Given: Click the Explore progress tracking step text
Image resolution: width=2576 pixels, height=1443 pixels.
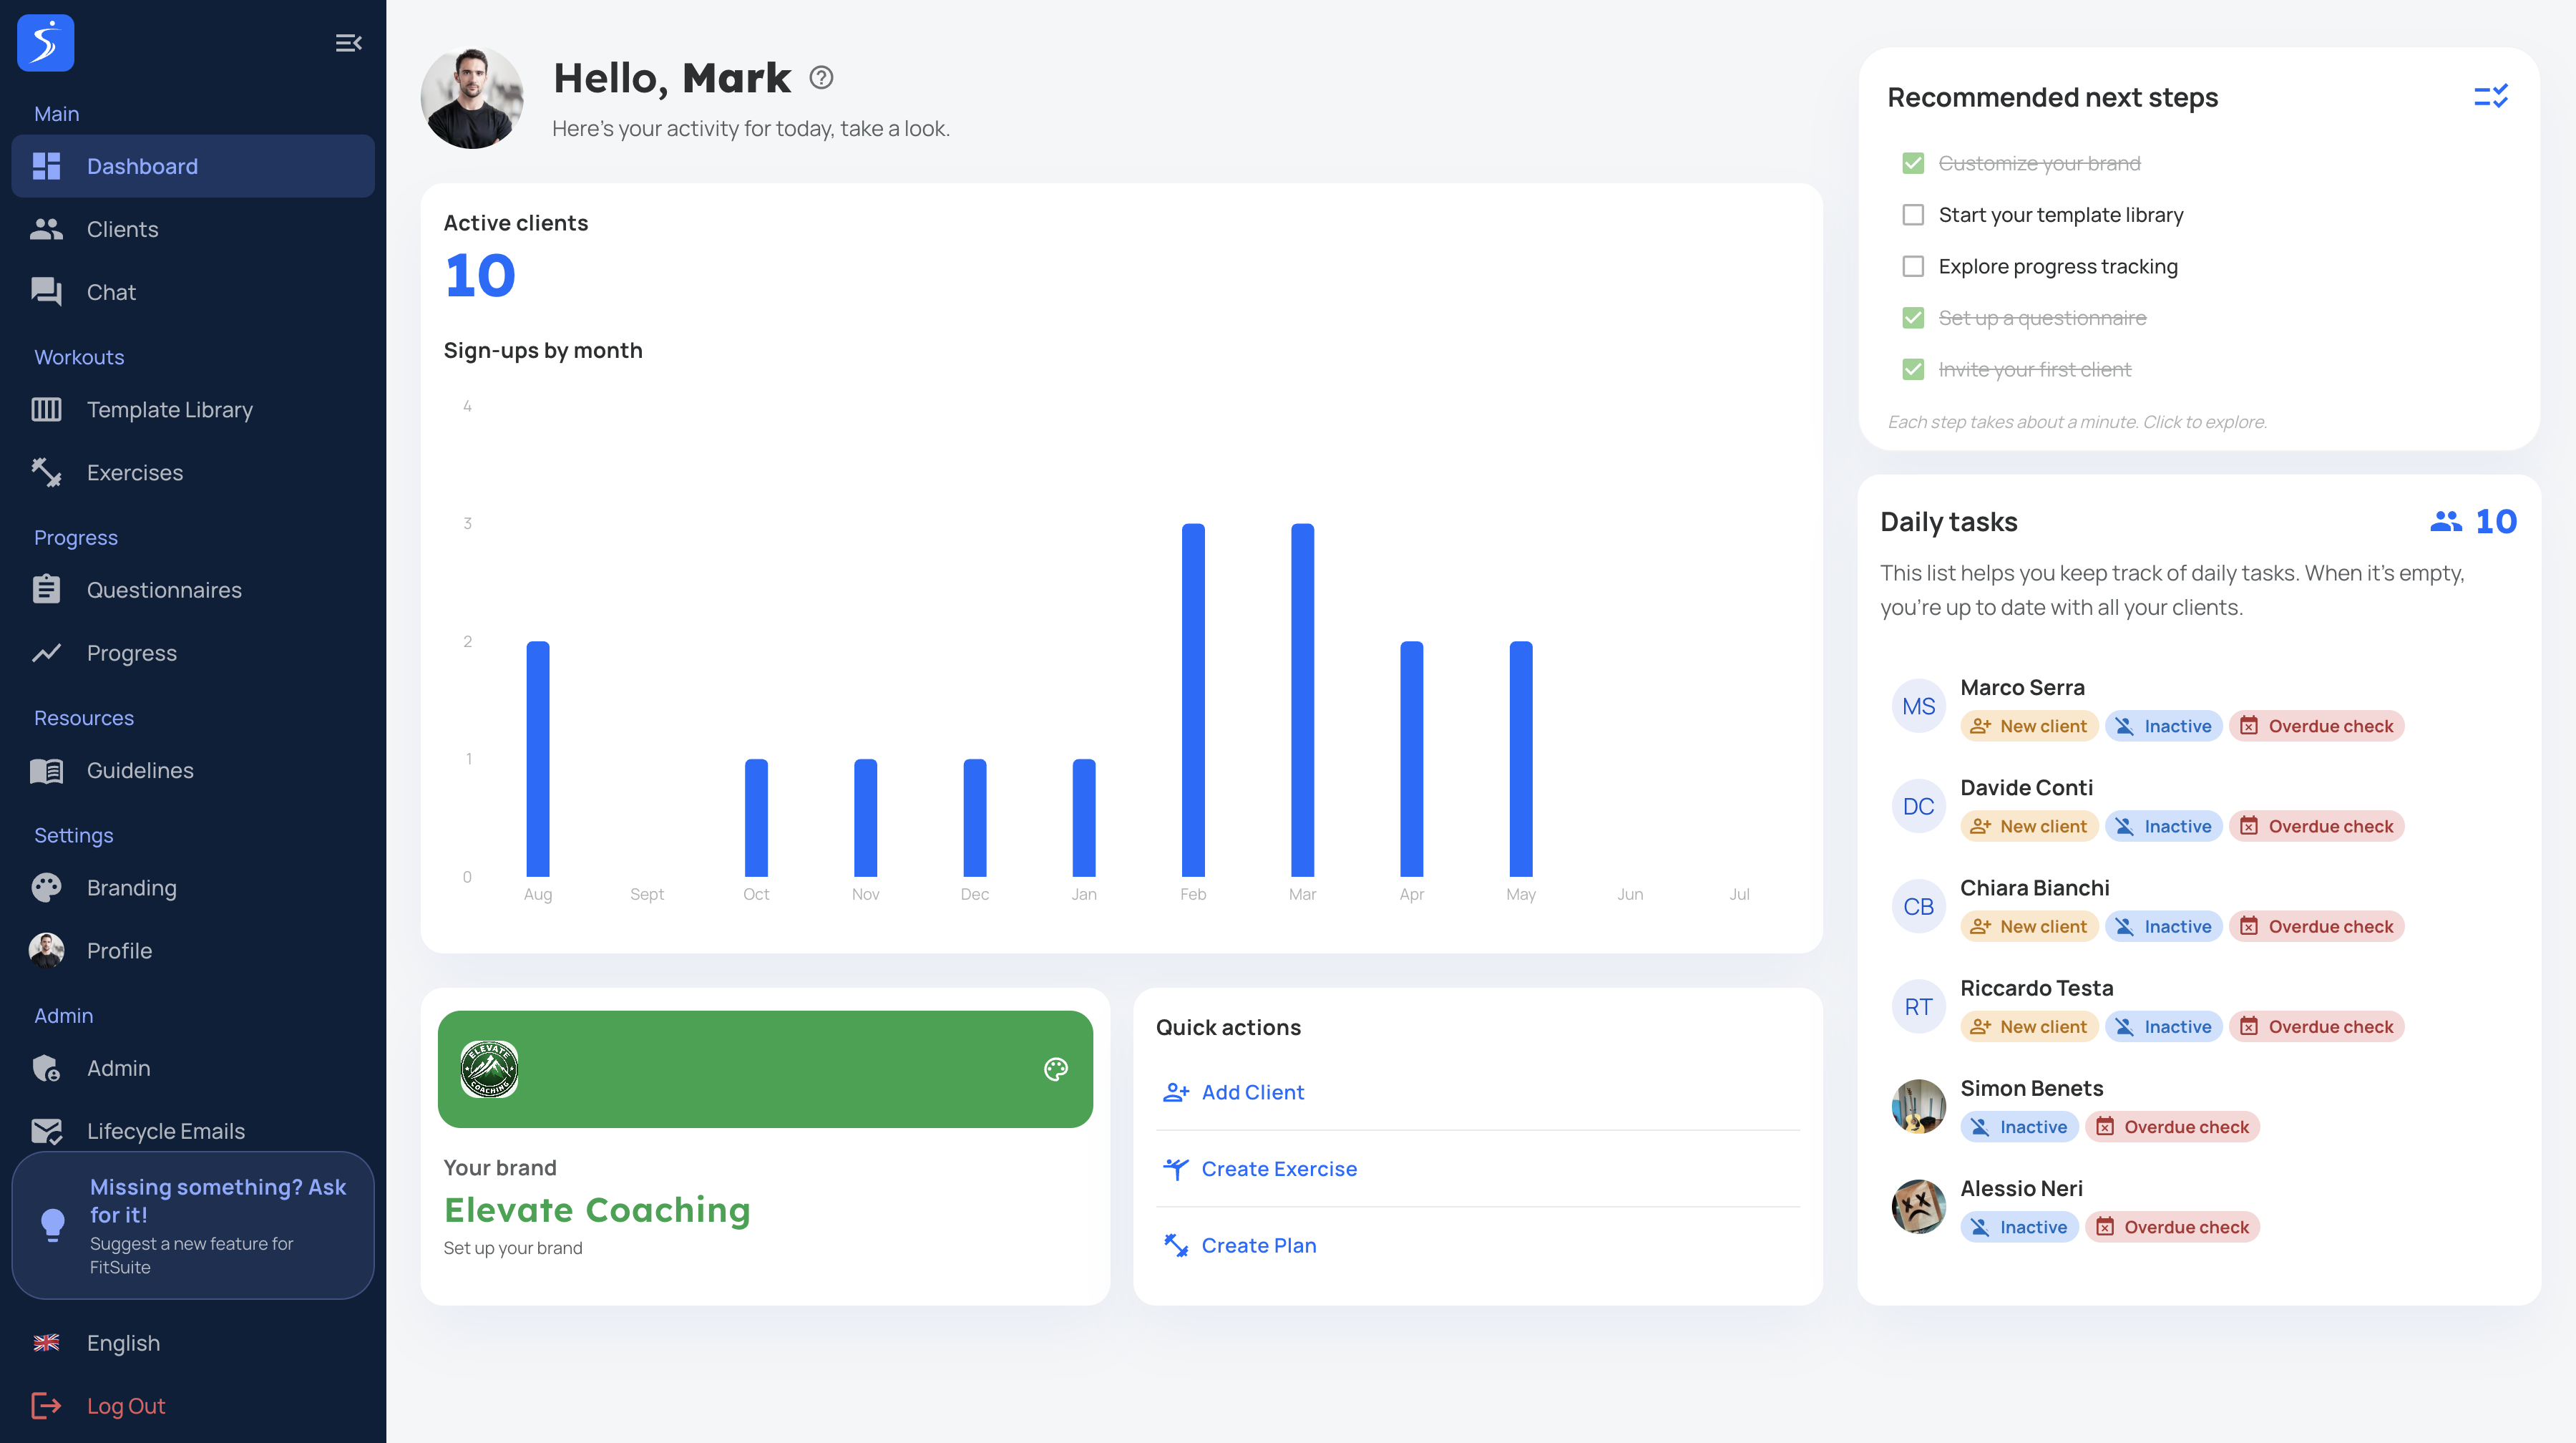Looking at the screenshot, I should 2057,266.
